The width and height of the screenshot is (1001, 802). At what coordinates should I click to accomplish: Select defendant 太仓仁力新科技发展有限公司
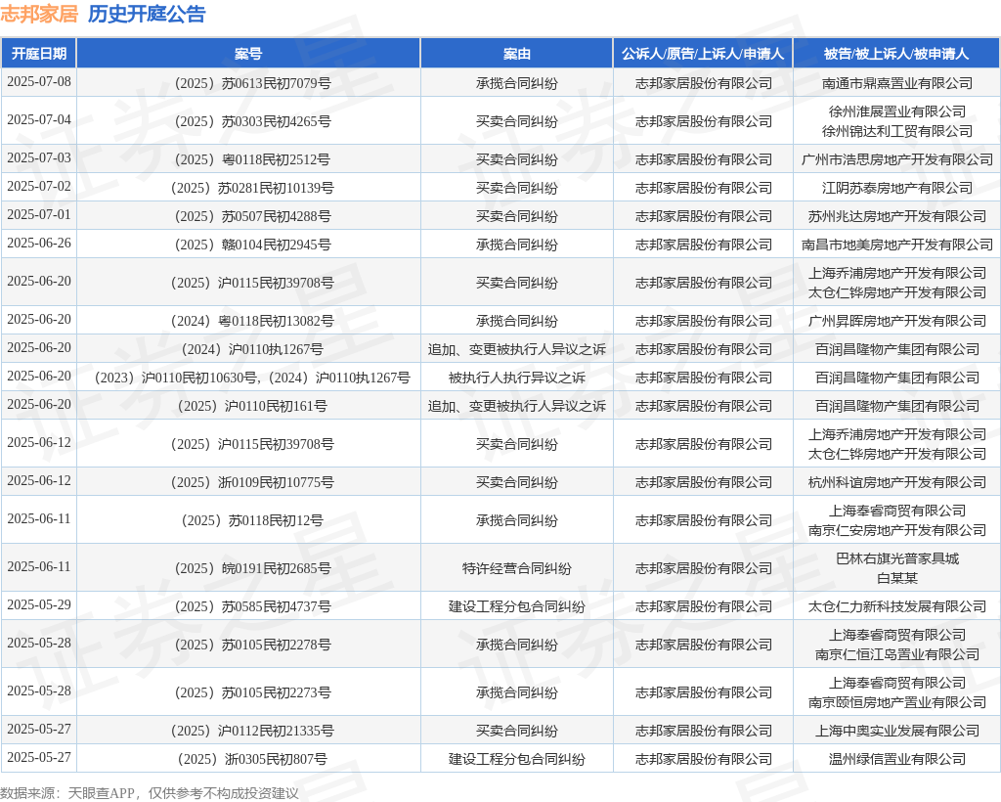897,606
